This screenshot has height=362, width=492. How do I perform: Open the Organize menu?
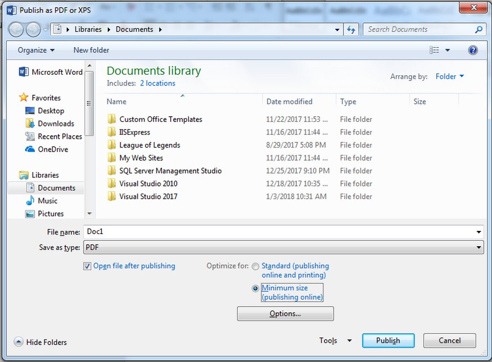click(32, 50)
